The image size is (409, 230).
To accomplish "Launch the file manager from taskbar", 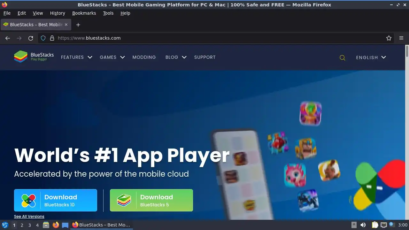I will pos(46,225).
